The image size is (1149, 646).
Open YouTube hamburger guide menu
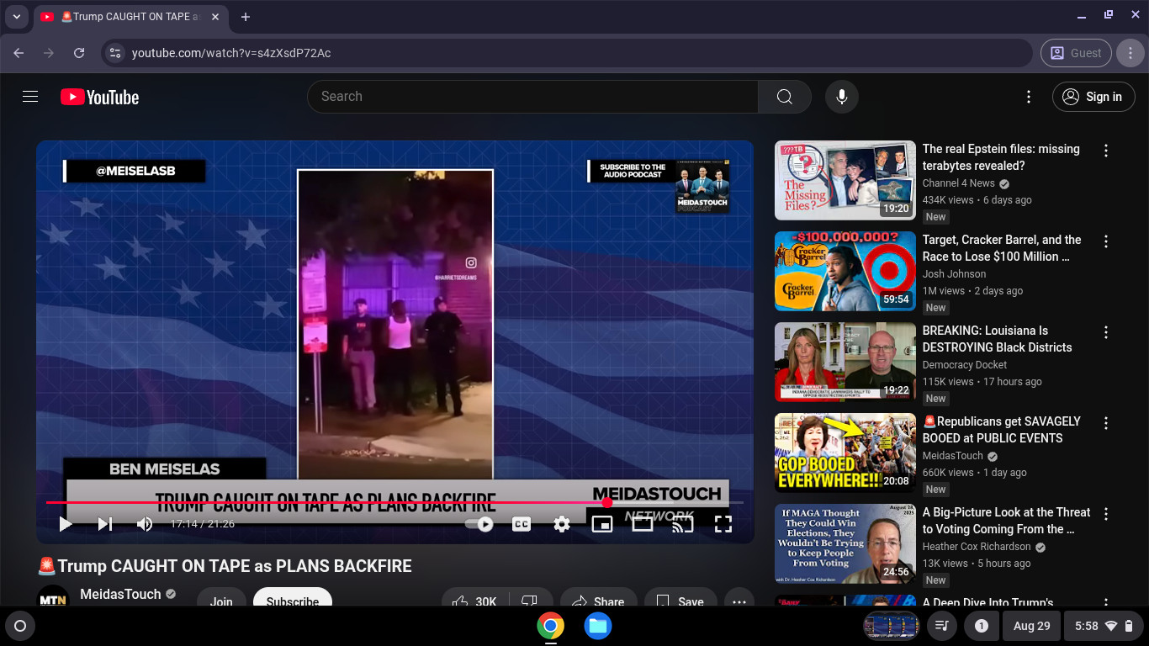30,97
